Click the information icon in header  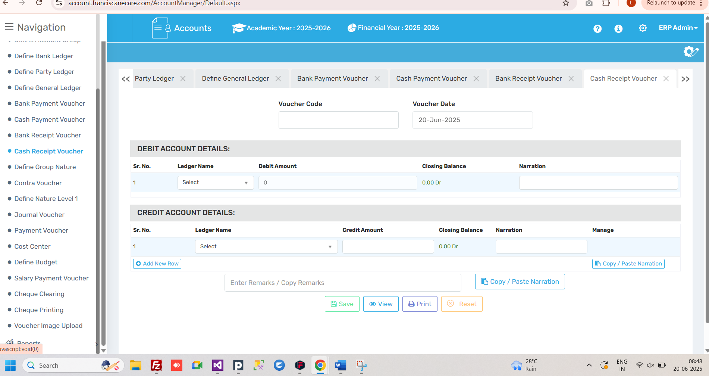point(618,29)
